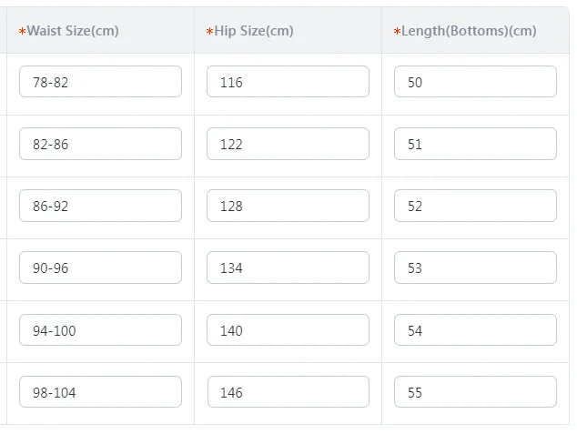Click the waist size box 94-100
This screenshot has height=434, width=577.
click(100, 330)
